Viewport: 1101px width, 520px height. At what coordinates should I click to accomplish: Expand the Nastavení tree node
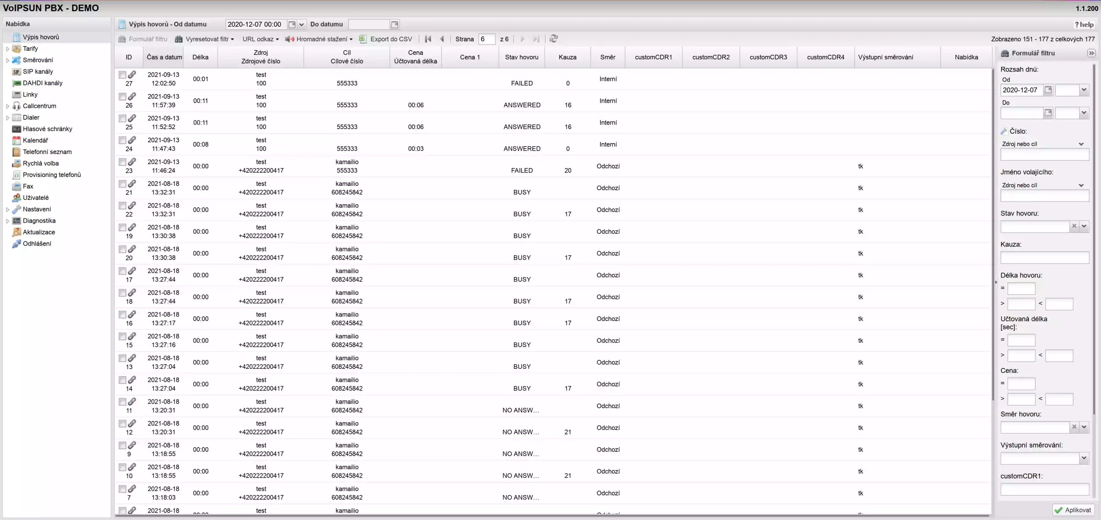click(x=7, y=209)
